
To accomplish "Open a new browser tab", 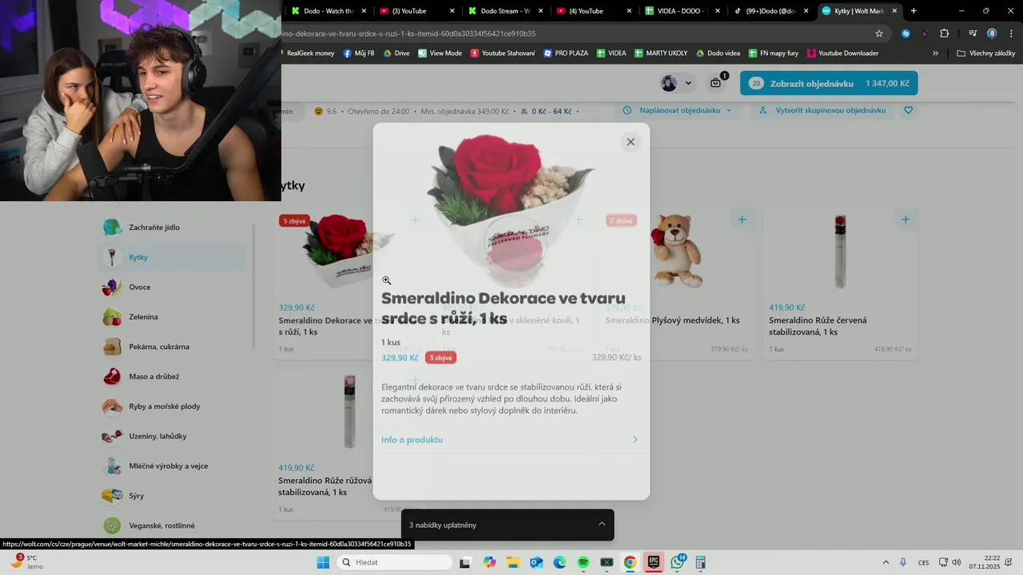I will pyautogui.click(x=914, y=11).
